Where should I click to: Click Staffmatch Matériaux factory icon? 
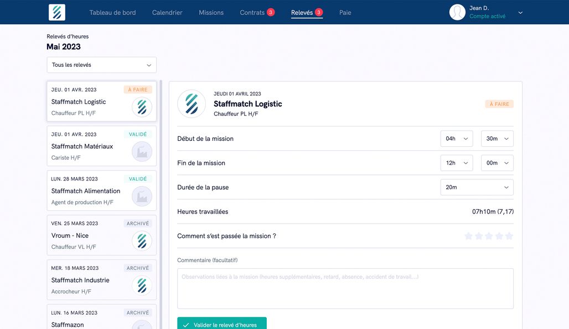(142, 152)
